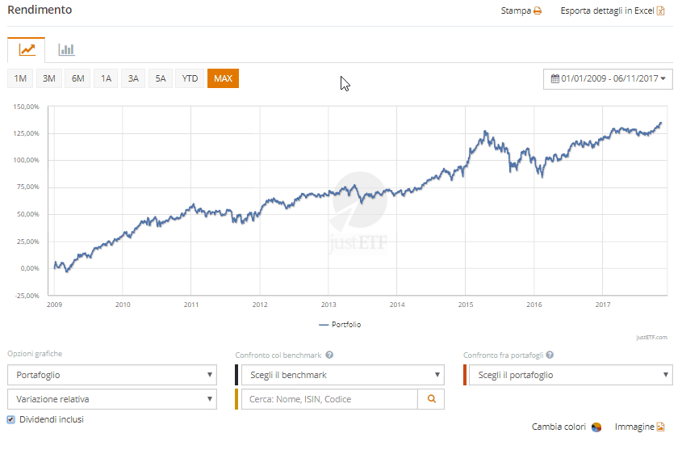
Task: Click the orange benchmark color swatch
Action: point(236,398)
